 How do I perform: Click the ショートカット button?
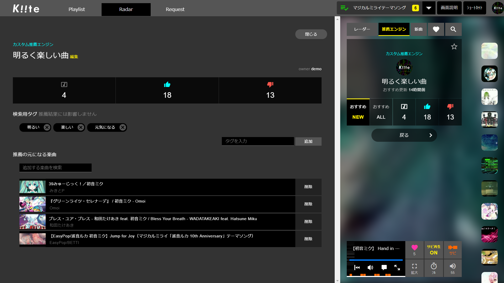[475, 8]
